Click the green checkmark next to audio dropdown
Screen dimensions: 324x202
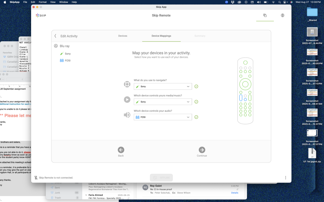(x=196, y=117)
